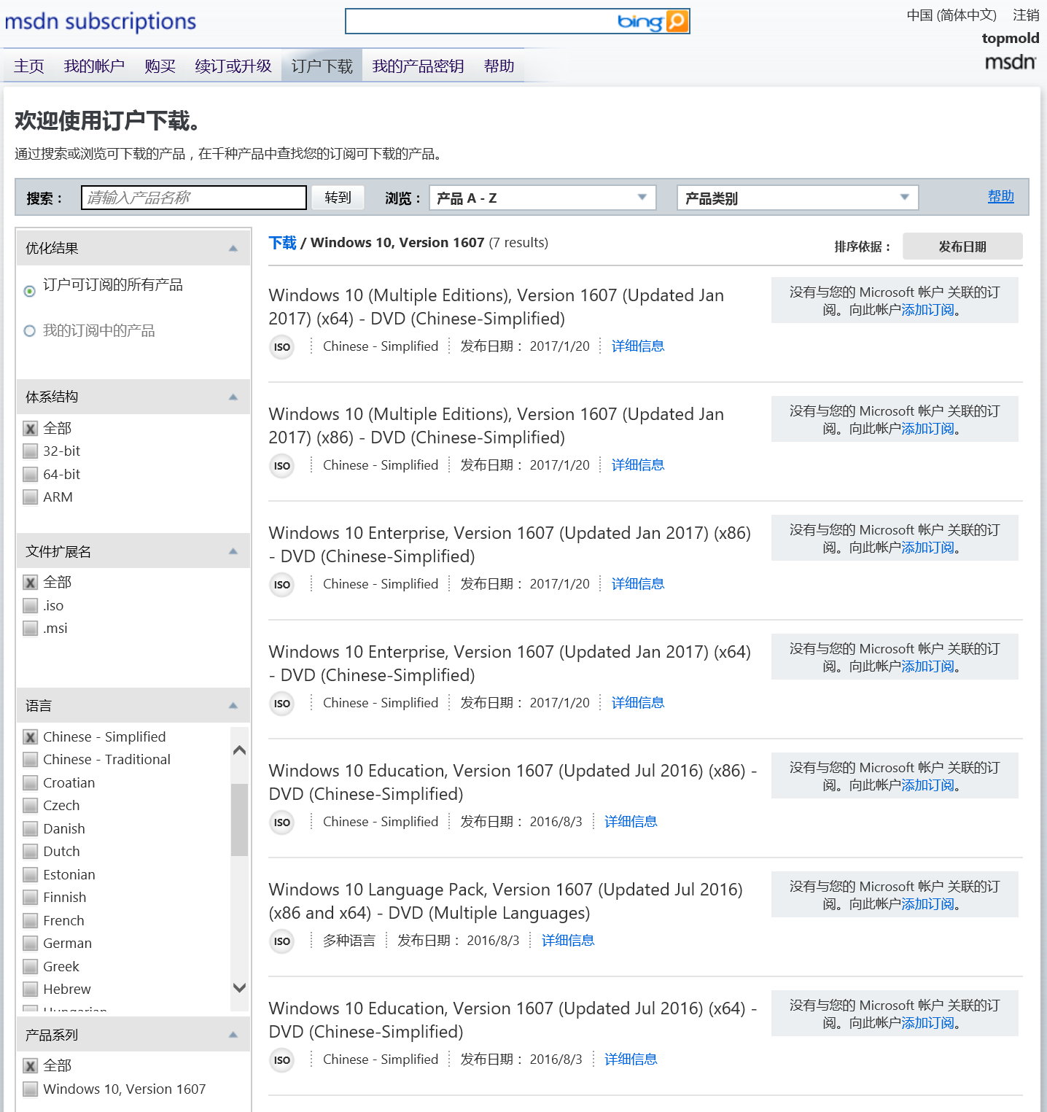Check the .iso file extension filter
This screenshot has height=1112, width=1047.
(30, 606)
